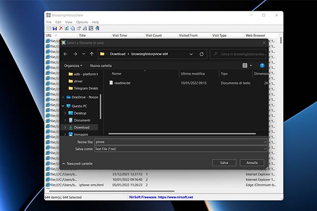Open the View menu
This screenshot has height=211, width=317.
point(69,22)
